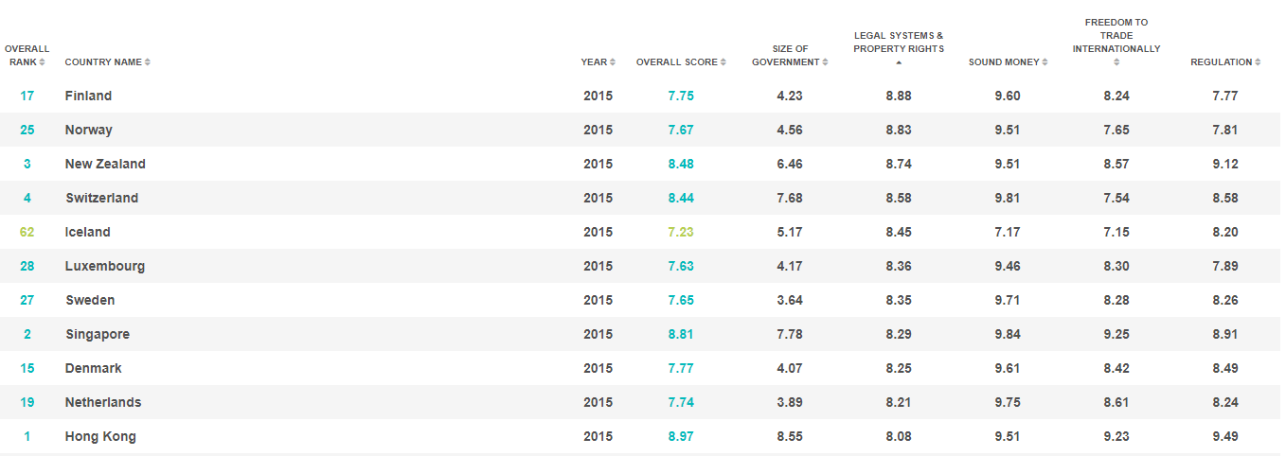Sort table by Overall Rank header

(27, 55)
